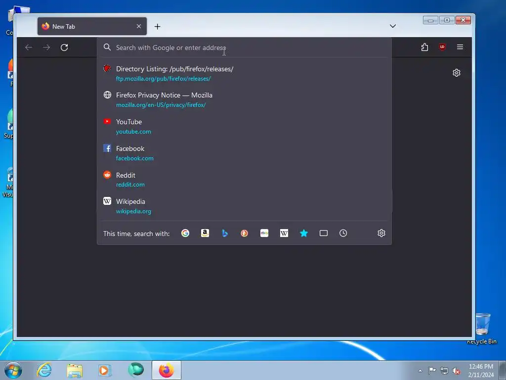Select the New Tab tab
This screenshot has height=380, width=506.
pyautogui.click(x=92, y=26)
